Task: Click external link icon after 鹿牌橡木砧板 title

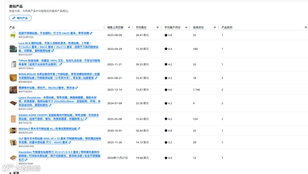Action: [x=76, y=88]
